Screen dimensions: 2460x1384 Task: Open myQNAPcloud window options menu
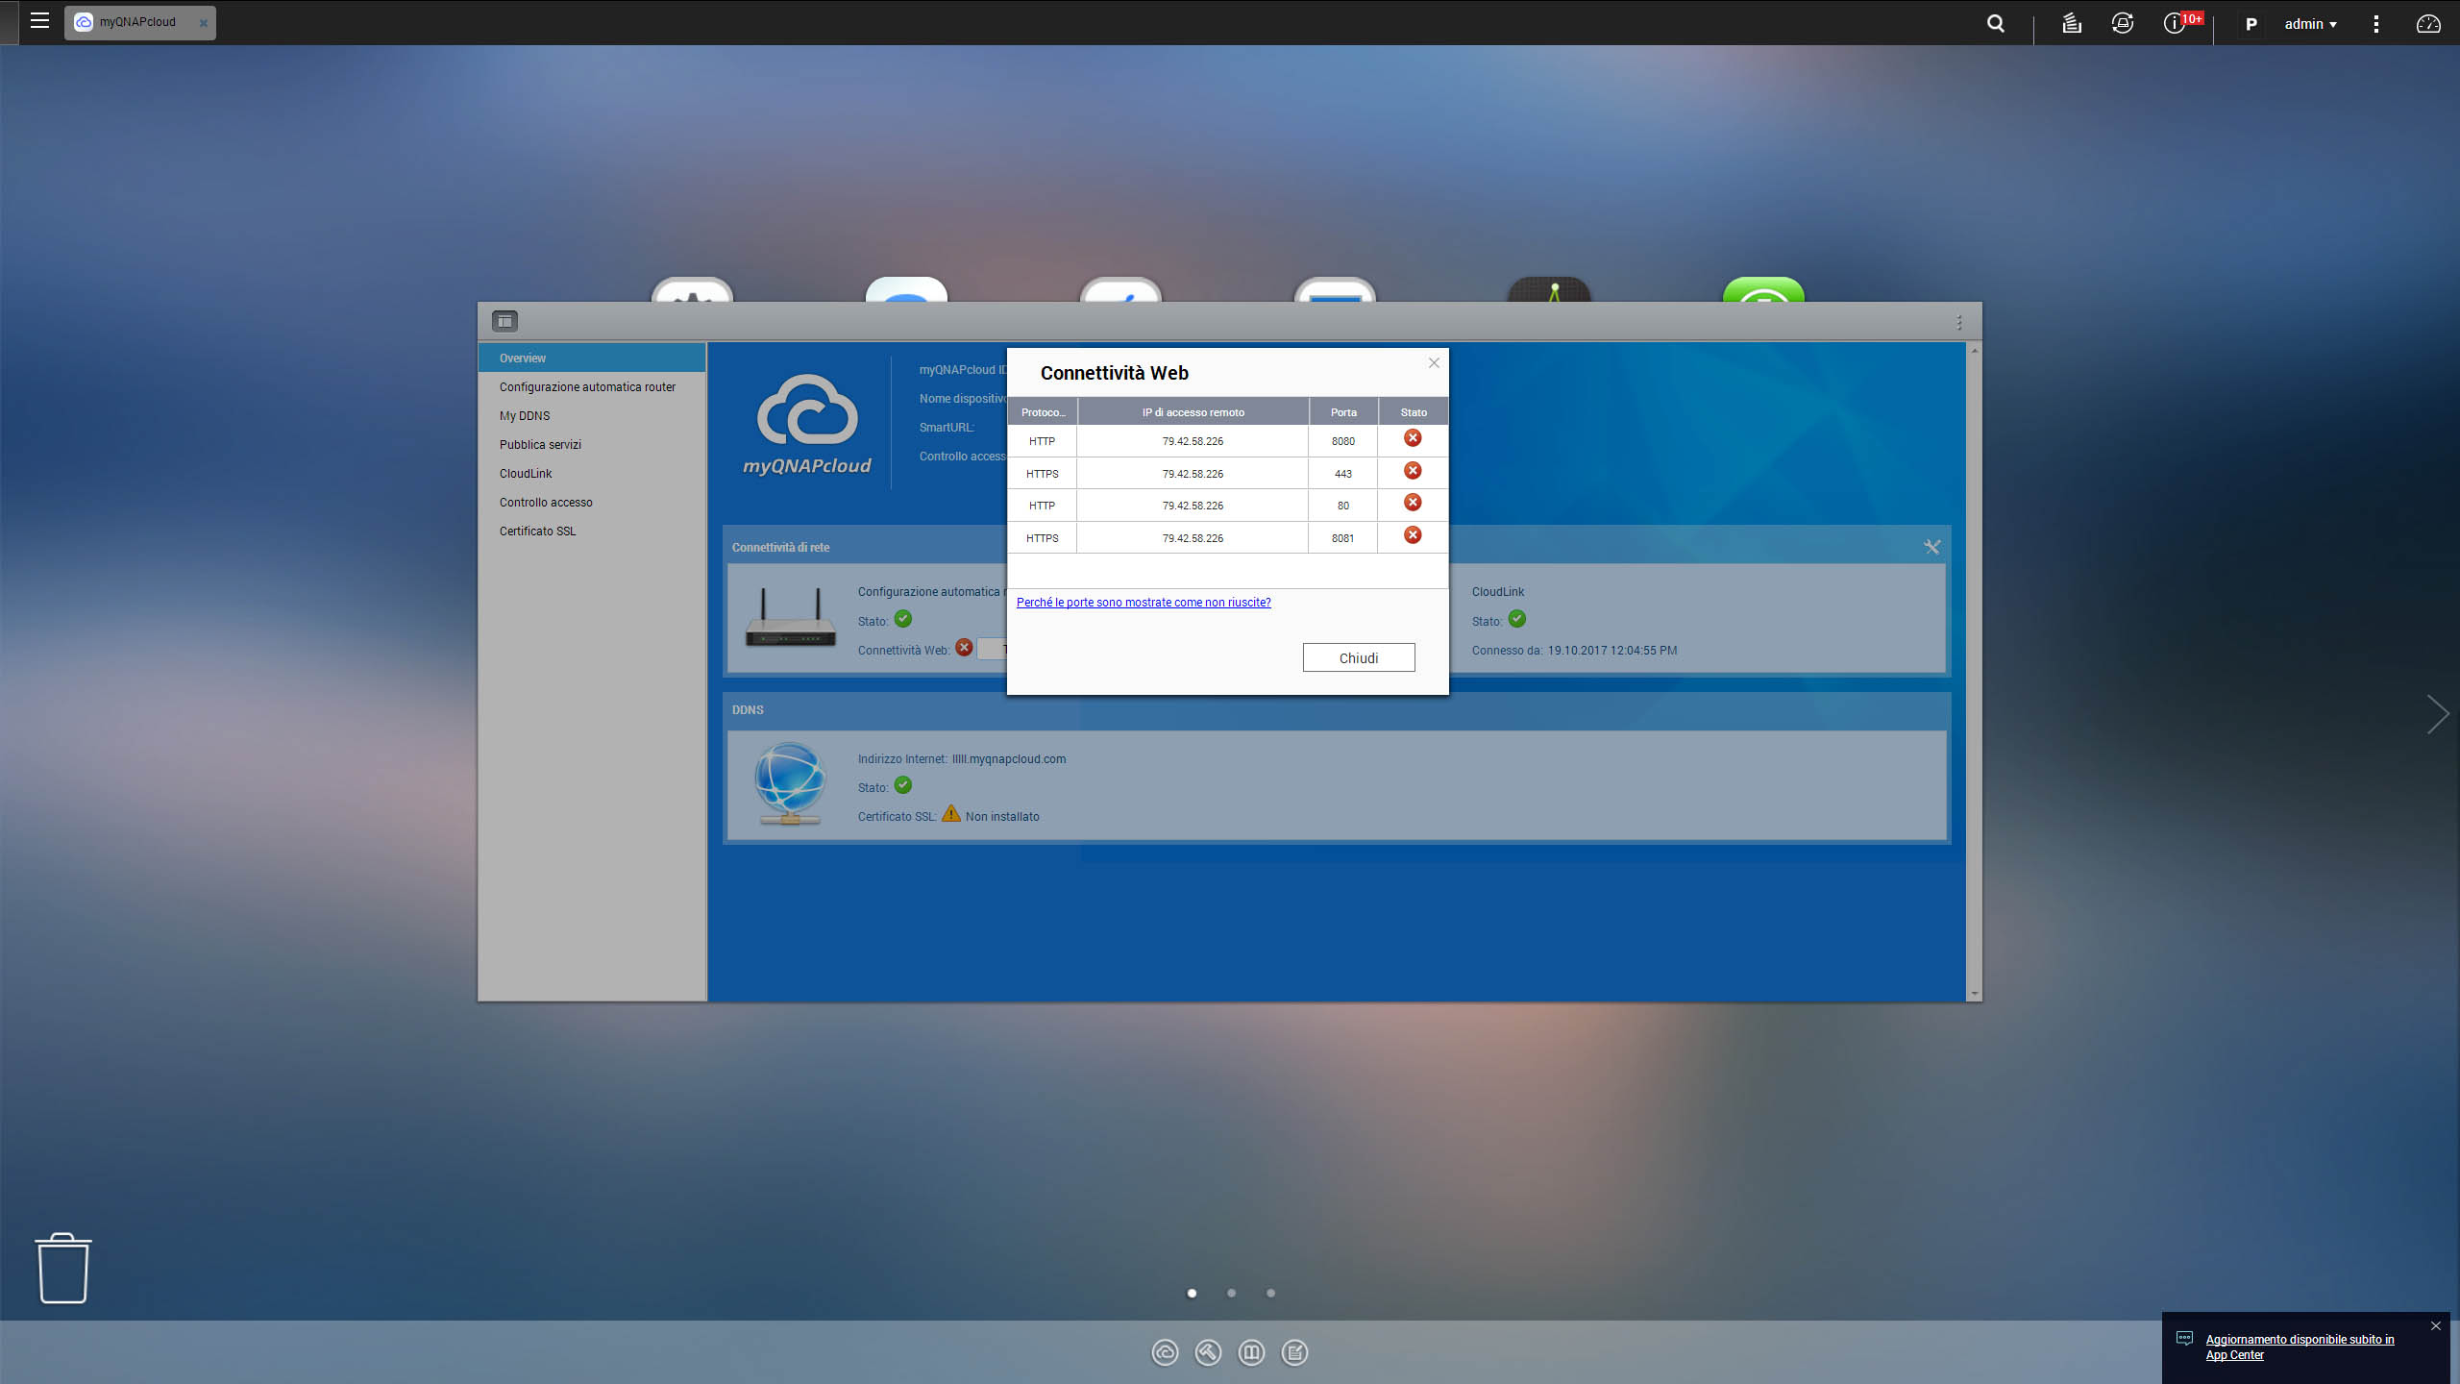[x=1959, y=323]
